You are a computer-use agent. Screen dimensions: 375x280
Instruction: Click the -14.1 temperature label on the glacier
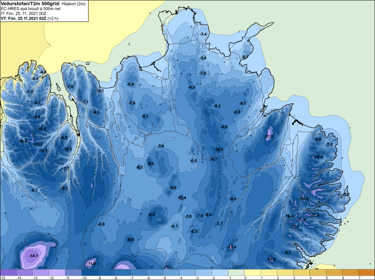pos(33,256)
